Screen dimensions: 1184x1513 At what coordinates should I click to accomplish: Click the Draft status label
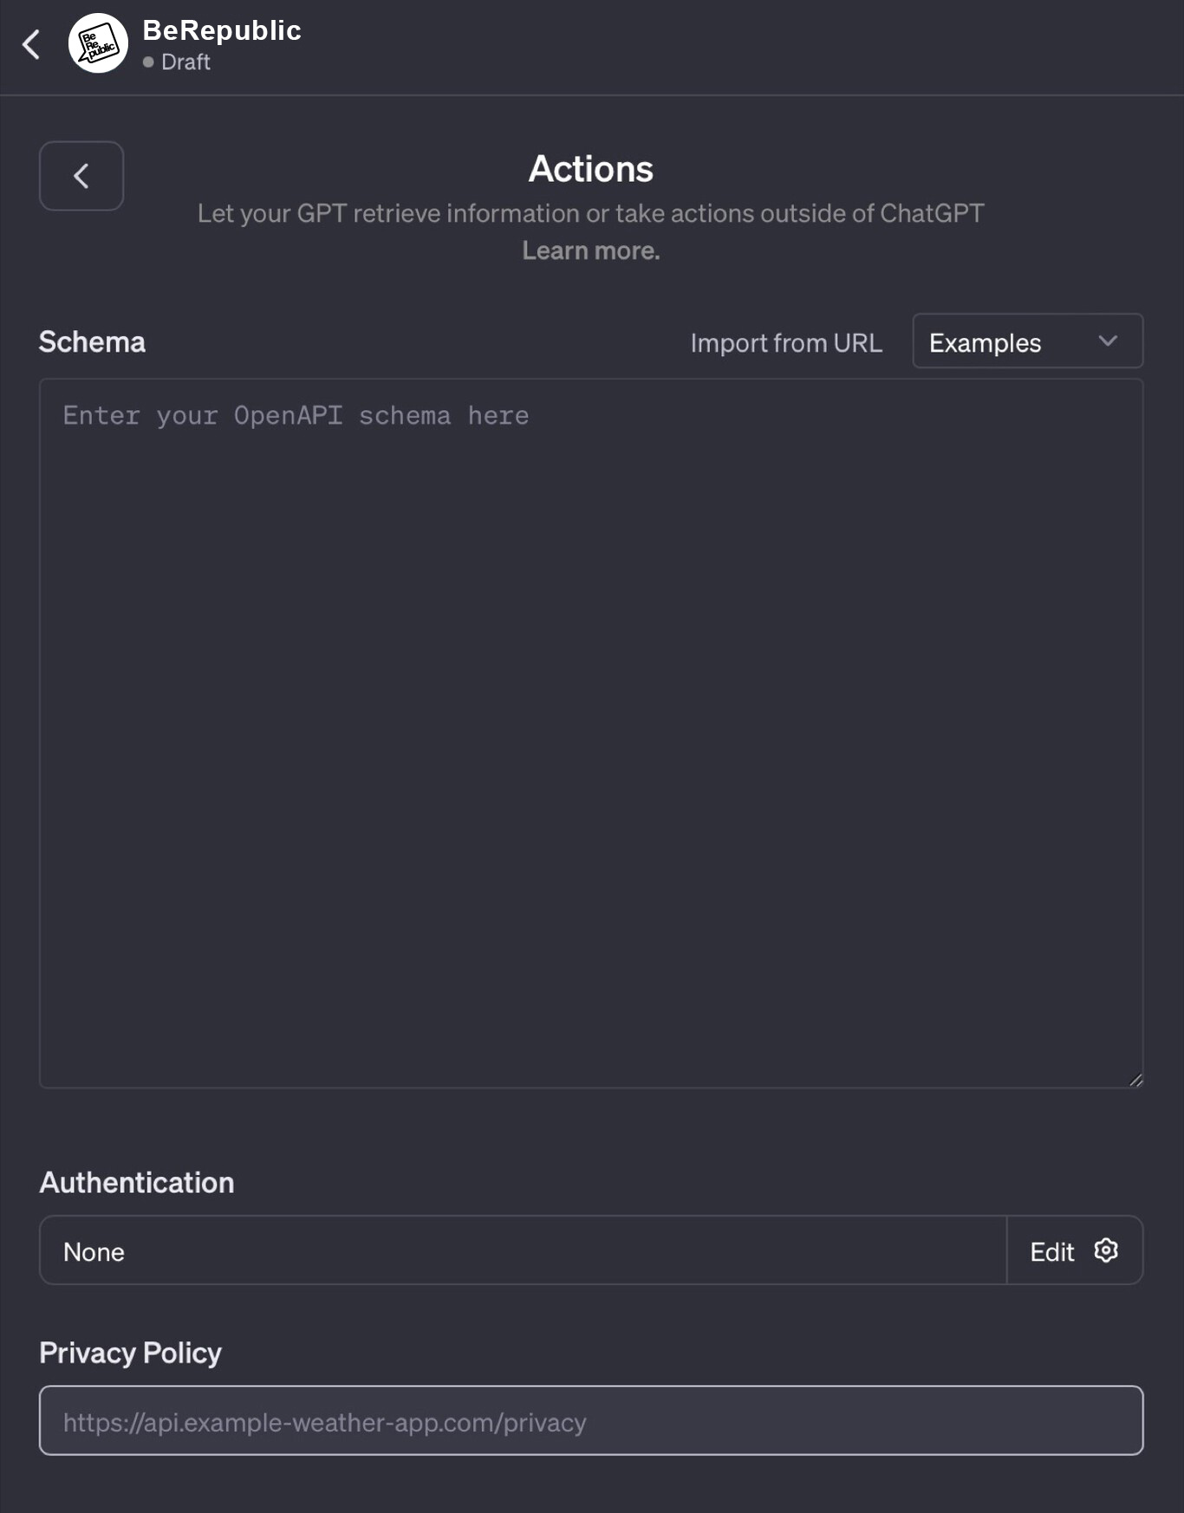click(x=185, y=62)
